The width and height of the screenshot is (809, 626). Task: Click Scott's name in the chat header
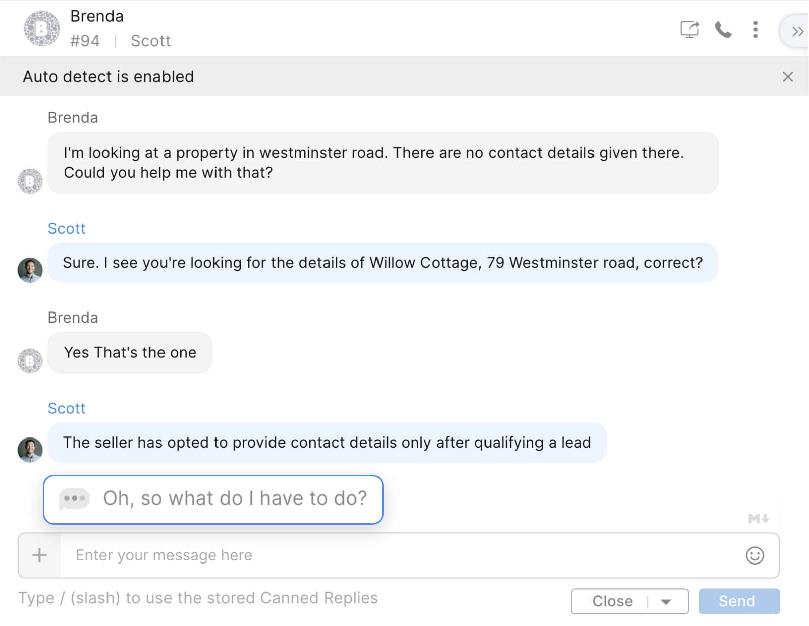point(150,41)
